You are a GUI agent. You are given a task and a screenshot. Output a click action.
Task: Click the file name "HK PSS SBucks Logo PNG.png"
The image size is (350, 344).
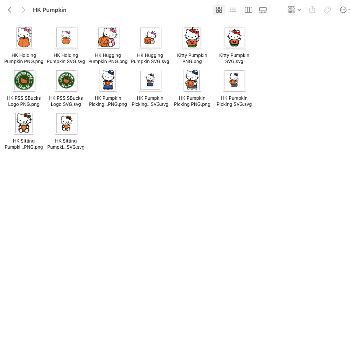pos(24,101)
